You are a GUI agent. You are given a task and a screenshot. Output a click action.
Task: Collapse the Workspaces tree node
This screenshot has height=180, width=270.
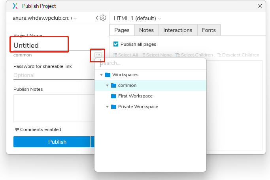102,75
